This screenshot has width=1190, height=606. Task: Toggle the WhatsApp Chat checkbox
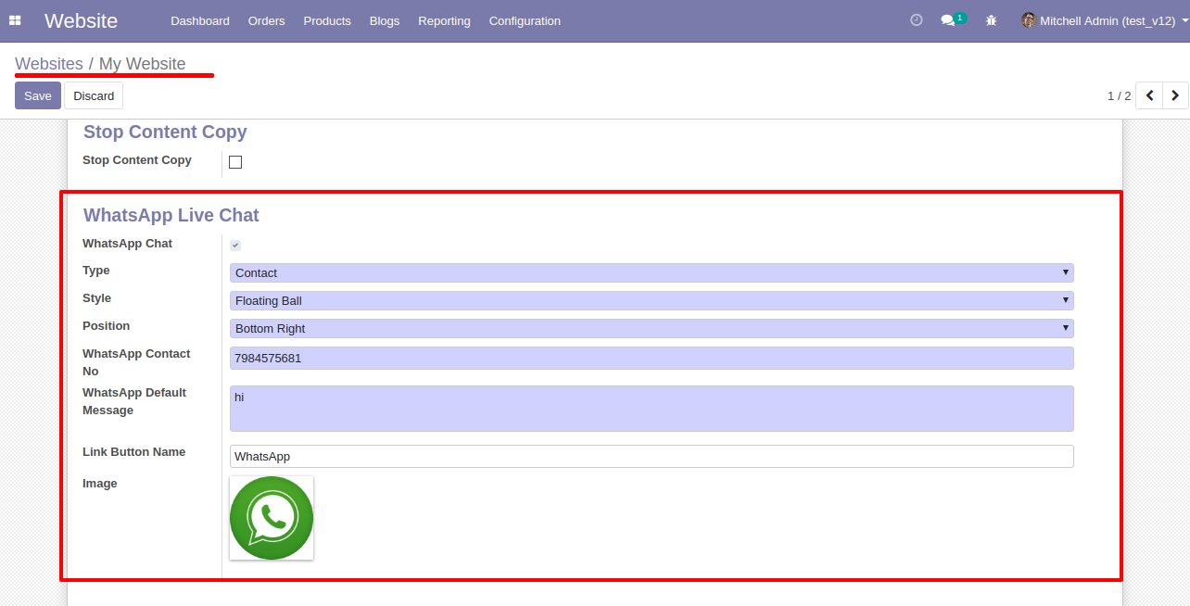pos(235,246)
